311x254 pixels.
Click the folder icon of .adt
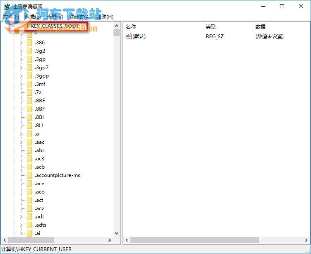(29, 217)
